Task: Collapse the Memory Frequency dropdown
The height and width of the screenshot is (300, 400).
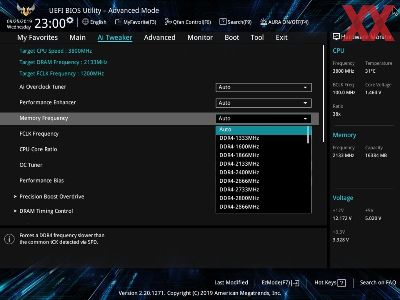Action: point(264,119)
